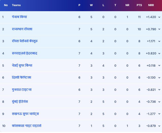Image resolution: width=162 pixels, height=133 pixels.
Task: Click the W wins column header
Action: [91, 5]
